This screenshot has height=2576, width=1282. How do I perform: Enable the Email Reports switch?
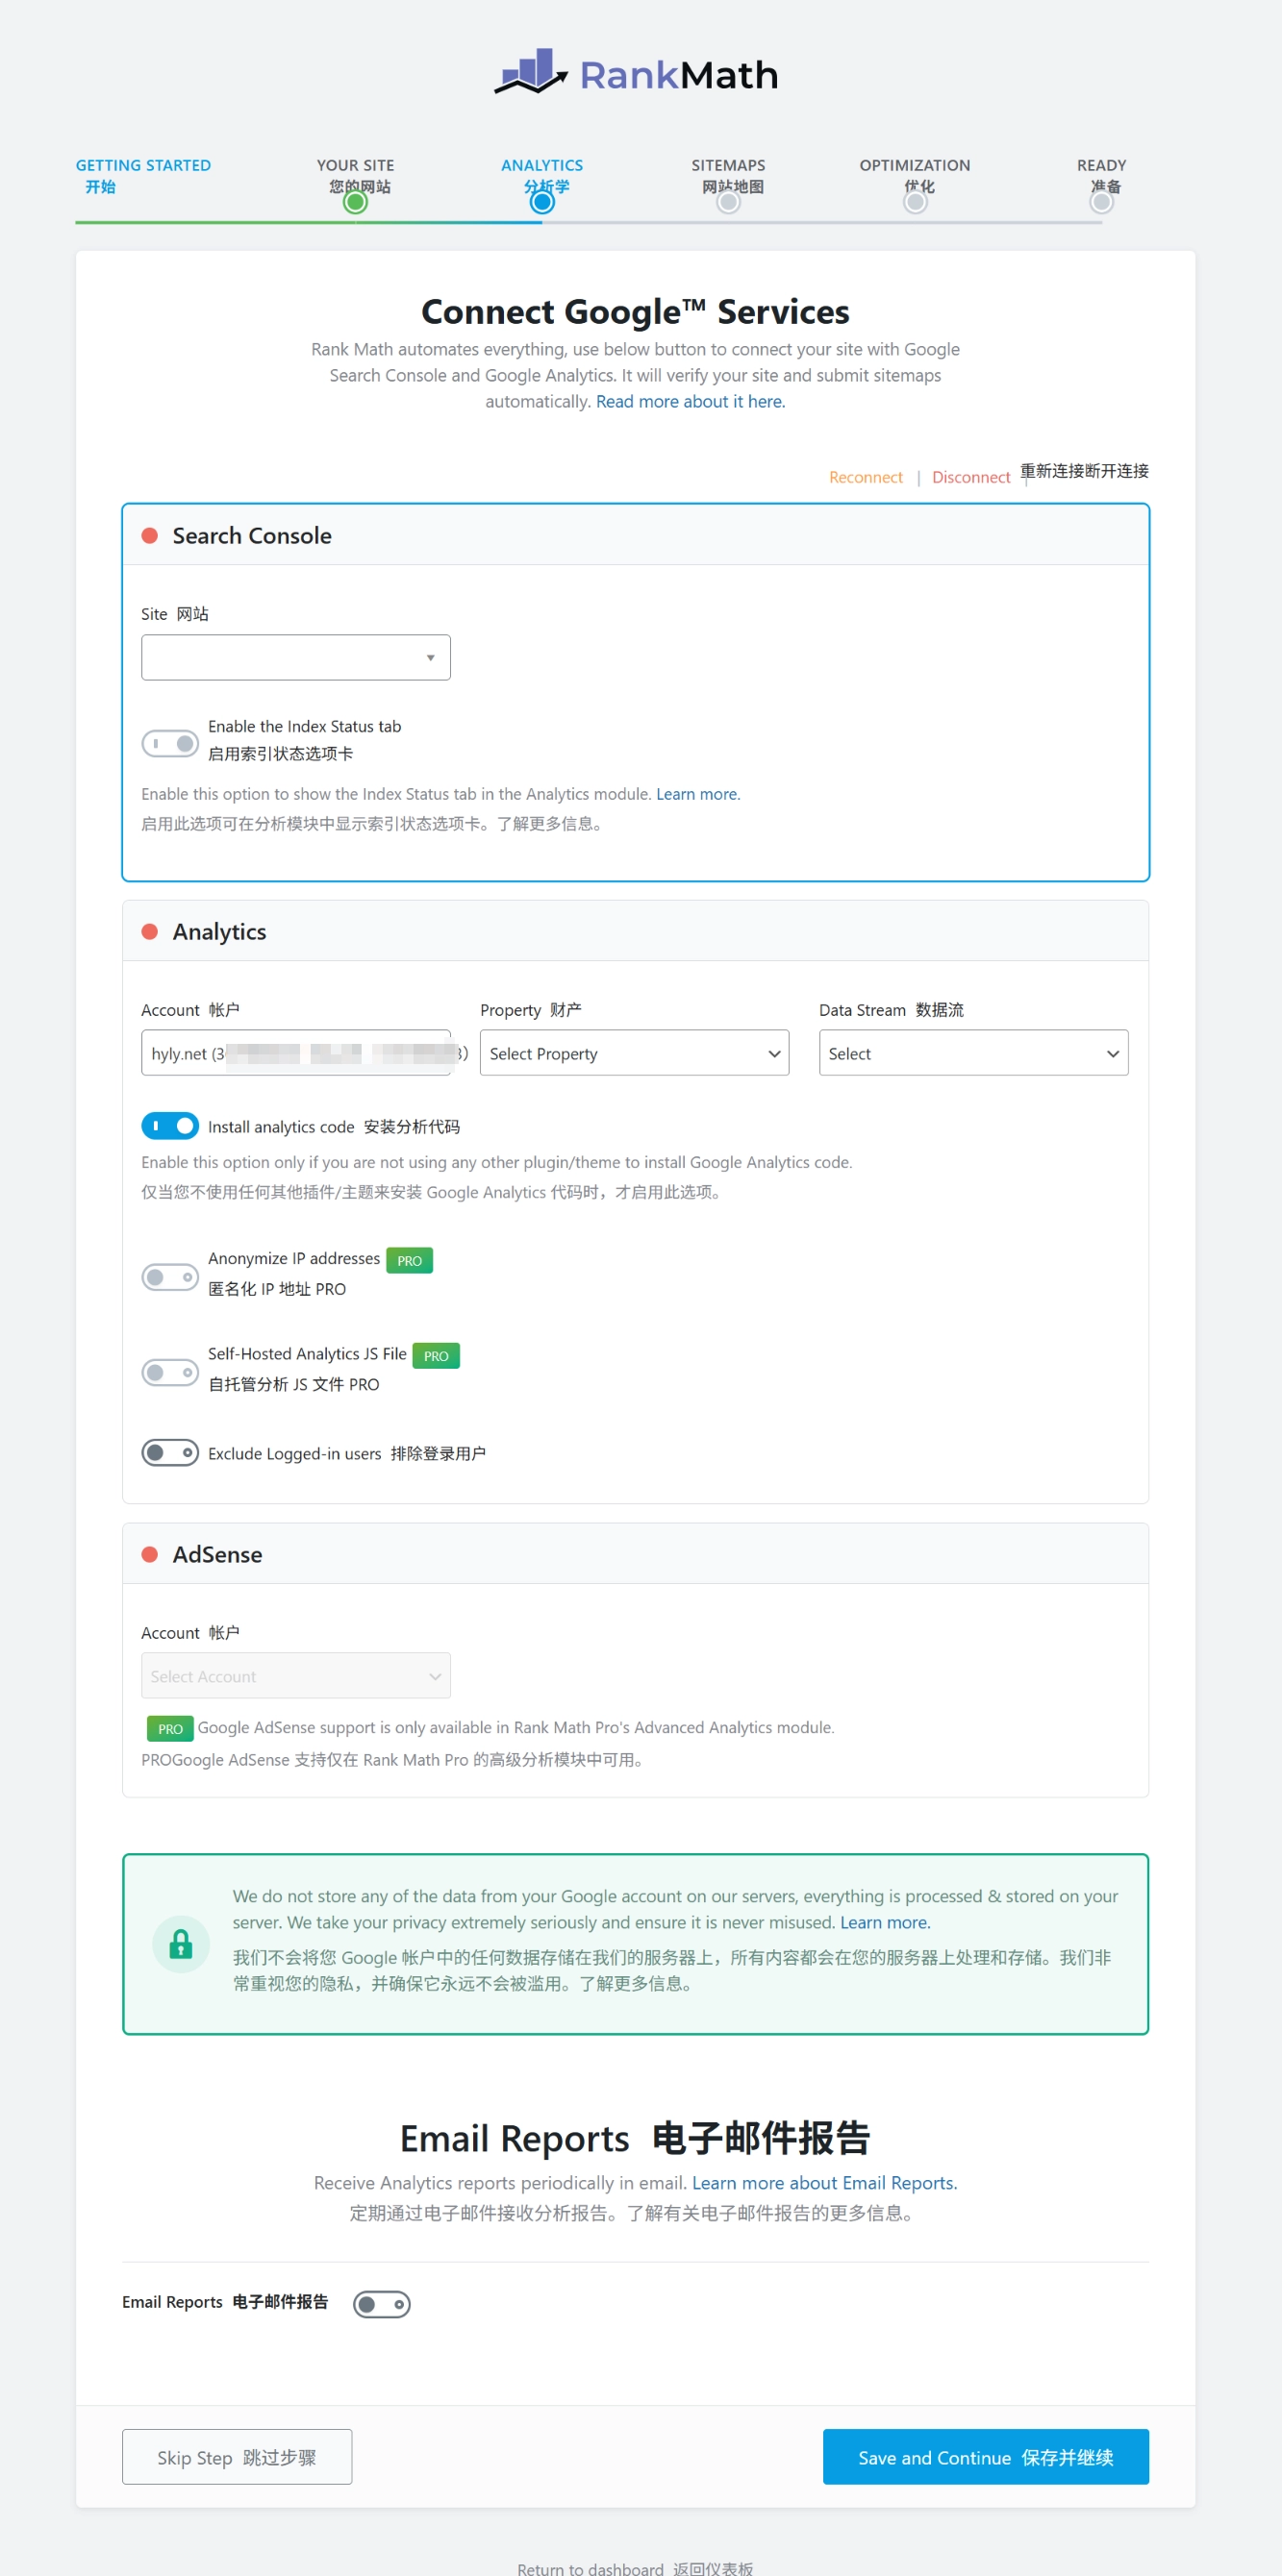383,2304
